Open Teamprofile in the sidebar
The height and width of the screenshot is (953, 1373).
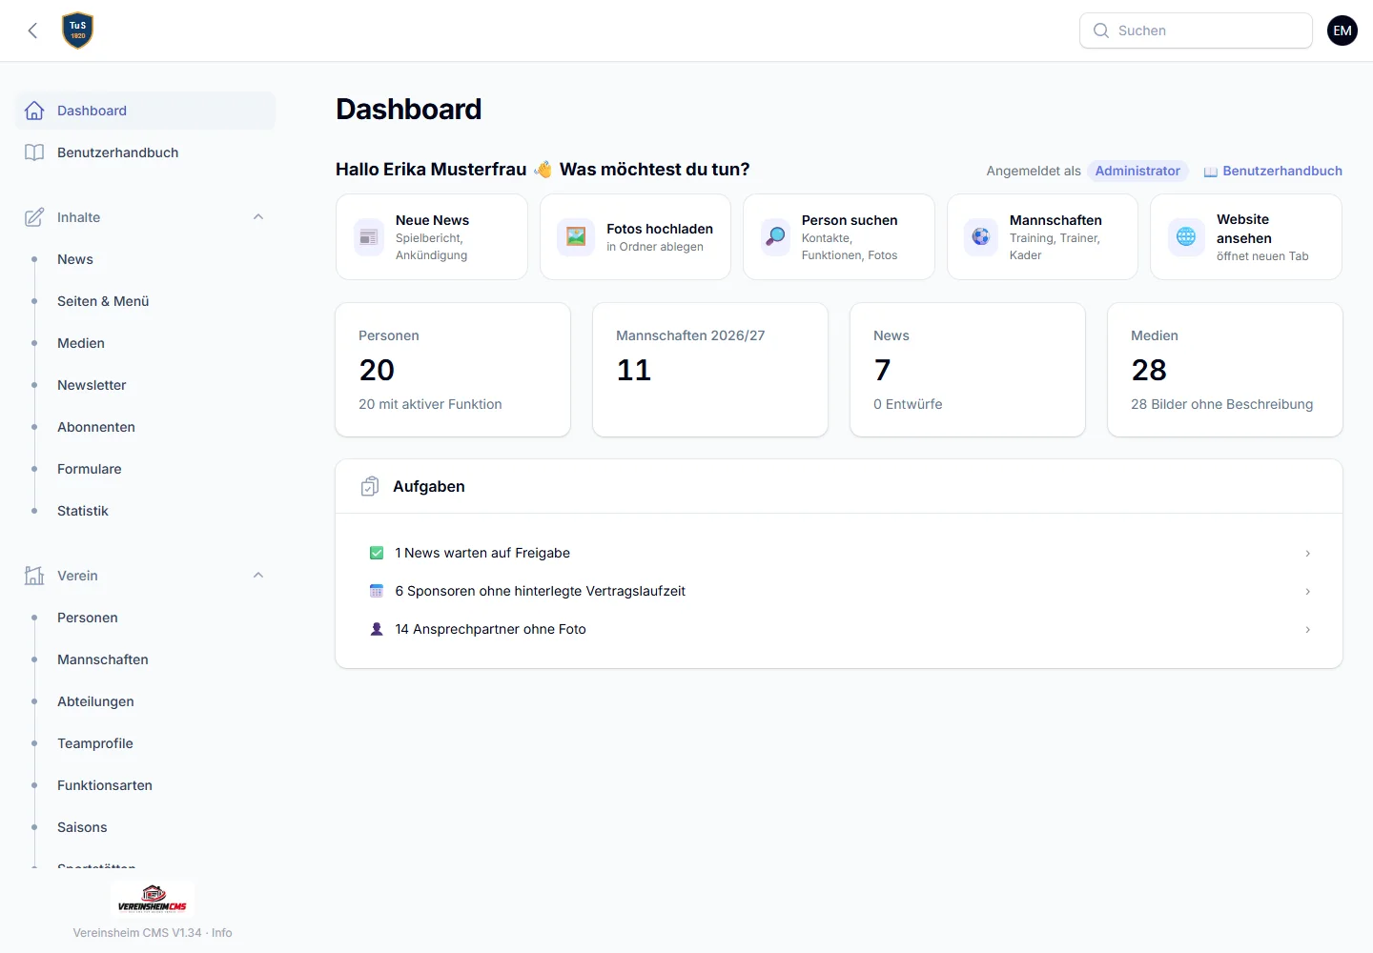point(95,743)
